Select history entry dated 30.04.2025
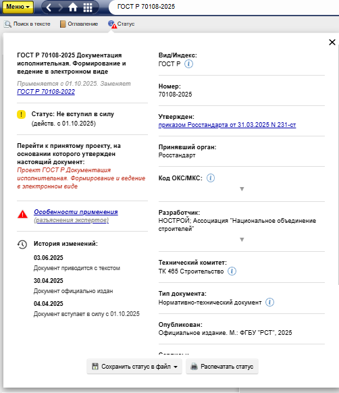Viewport: 339px width, 393px height. 49,281
